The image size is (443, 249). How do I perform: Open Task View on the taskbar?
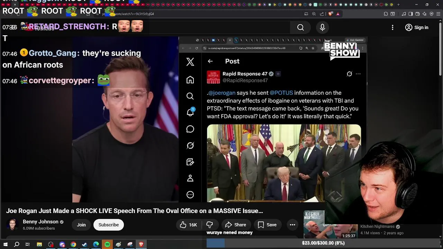pos(28,245)
